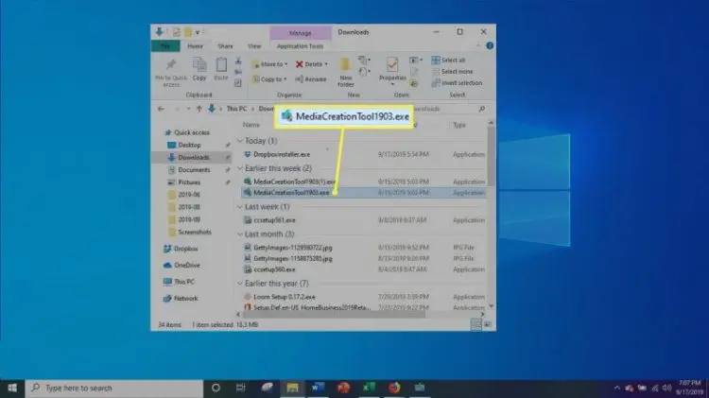
Task: Collapse the Earlier this week group
Action: 240,168
